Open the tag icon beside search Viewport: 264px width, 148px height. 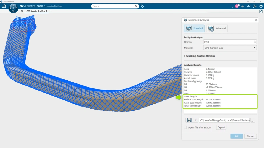[142, 6]
